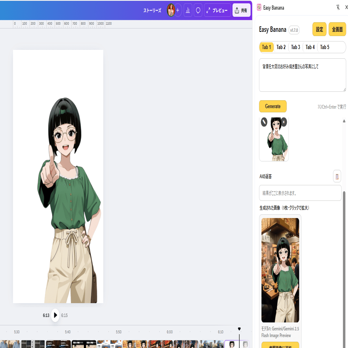Switch to Tab 2 in Easy Banana
348x348 pixels.
coord(281,47)
